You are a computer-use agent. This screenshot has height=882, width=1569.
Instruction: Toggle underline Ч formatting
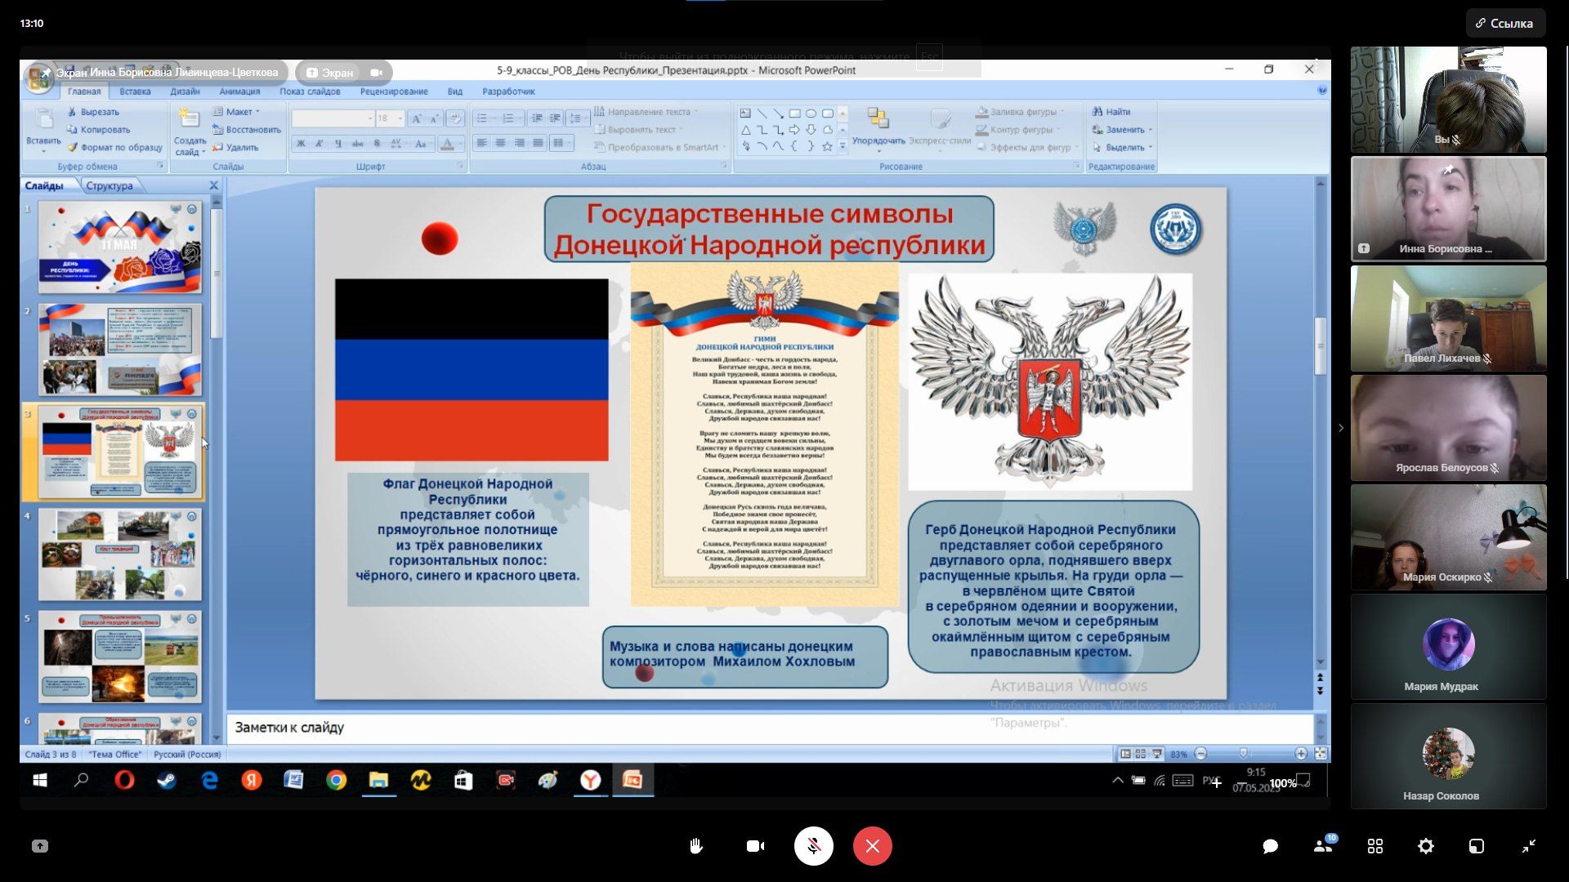pos(338,144)
